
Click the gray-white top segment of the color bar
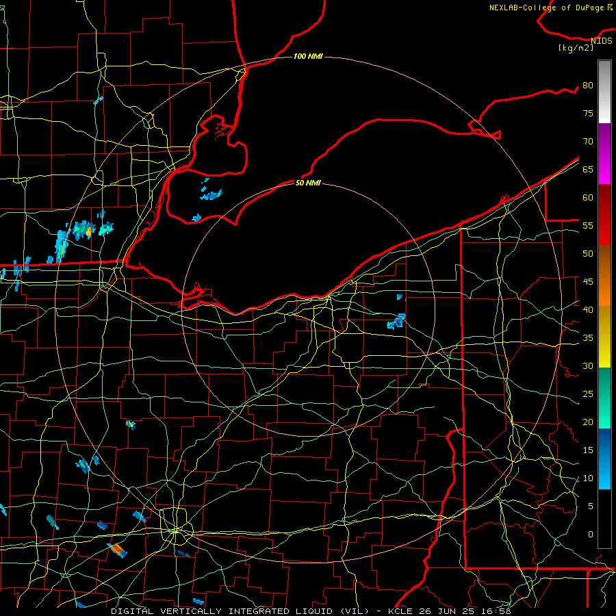(x=604, y=92)
